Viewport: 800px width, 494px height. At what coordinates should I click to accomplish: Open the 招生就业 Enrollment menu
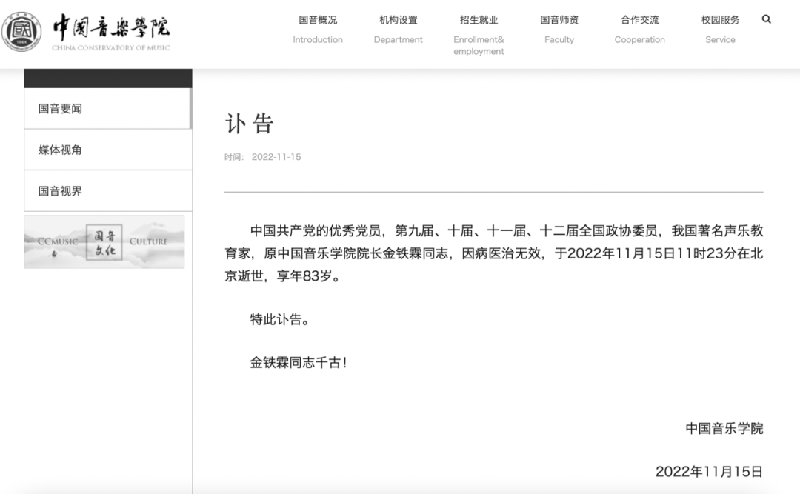[x=479, y=20]
